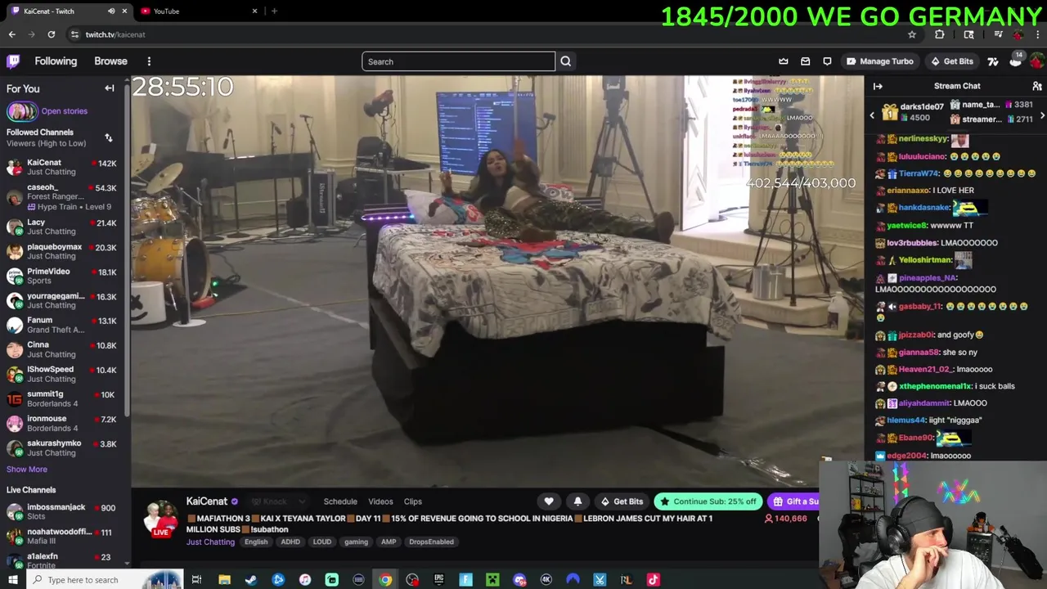Collapse the Stream Chat panel arrow
The height and width of the screenshot is (589, 1047).
coord(878,86)
